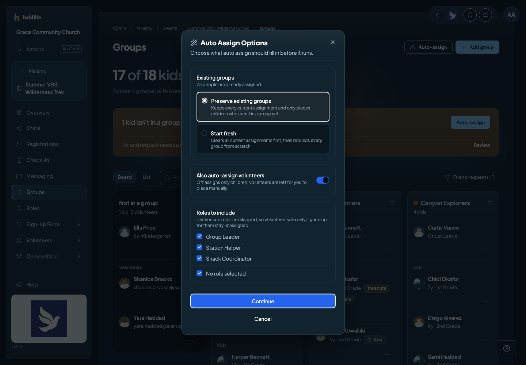526x365 pixels.
Task: Click the Continue button
Action: tap(263, 301)
